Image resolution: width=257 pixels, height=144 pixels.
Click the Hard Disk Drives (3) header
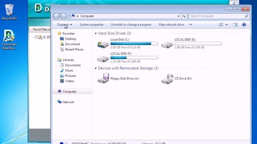[114, 33]
